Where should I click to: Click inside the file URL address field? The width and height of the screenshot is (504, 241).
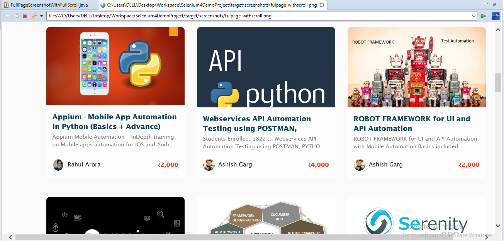259,16
